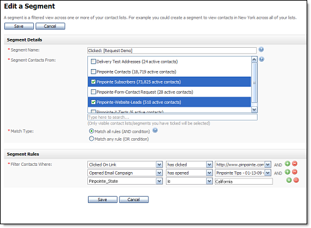The width and height of the screenshot is (311, 228).
Task: Uncheck Pinpointe Subscribers list
Action: point(94,82)
